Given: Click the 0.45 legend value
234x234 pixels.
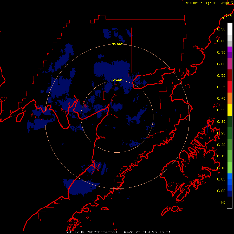Looking at the screenshot, I should coord(221,87).
